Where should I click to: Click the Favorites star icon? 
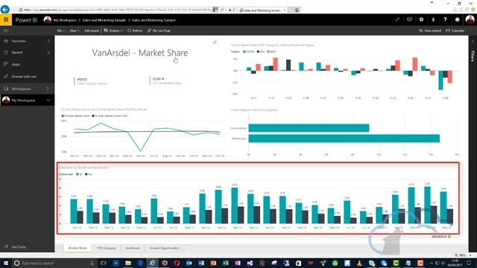coord(6,41)
